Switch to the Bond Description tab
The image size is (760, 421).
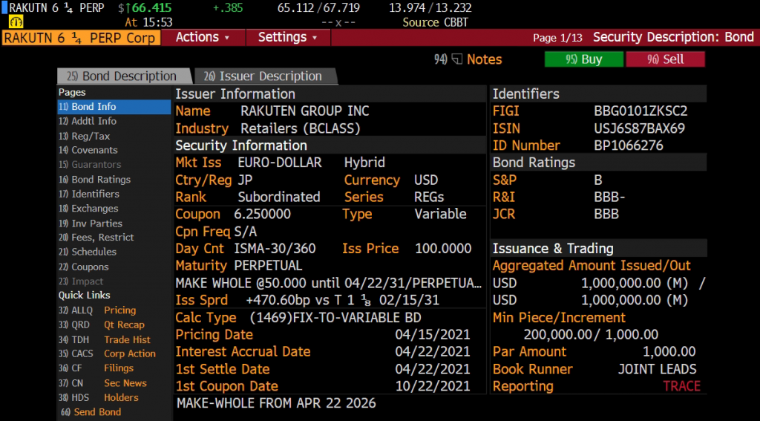tap(124, 76)
